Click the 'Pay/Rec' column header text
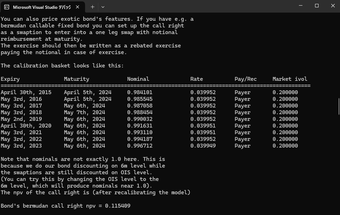Screen dimensions: 340x215 (x=246, y=79)
